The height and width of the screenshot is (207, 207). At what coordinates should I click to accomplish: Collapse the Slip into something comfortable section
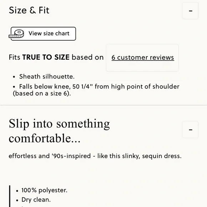(190, 130)
